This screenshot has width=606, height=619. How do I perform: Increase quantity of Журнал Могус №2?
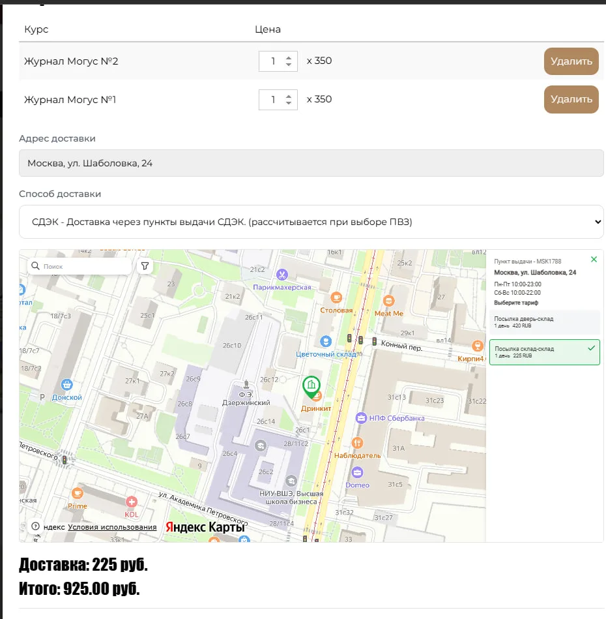pos(289,57)
